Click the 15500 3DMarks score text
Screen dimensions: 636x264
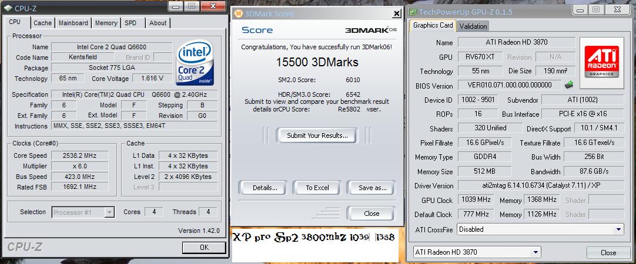[x=317, y=62]
